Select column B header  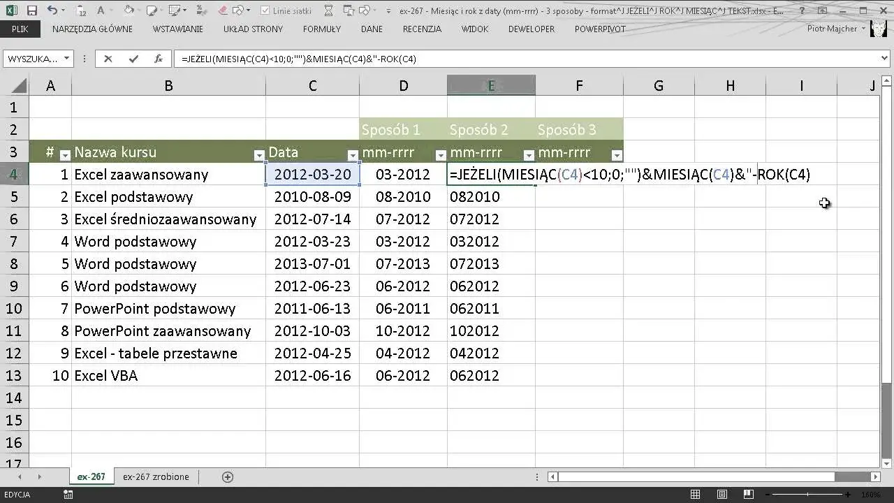click(x=168, y=86)
